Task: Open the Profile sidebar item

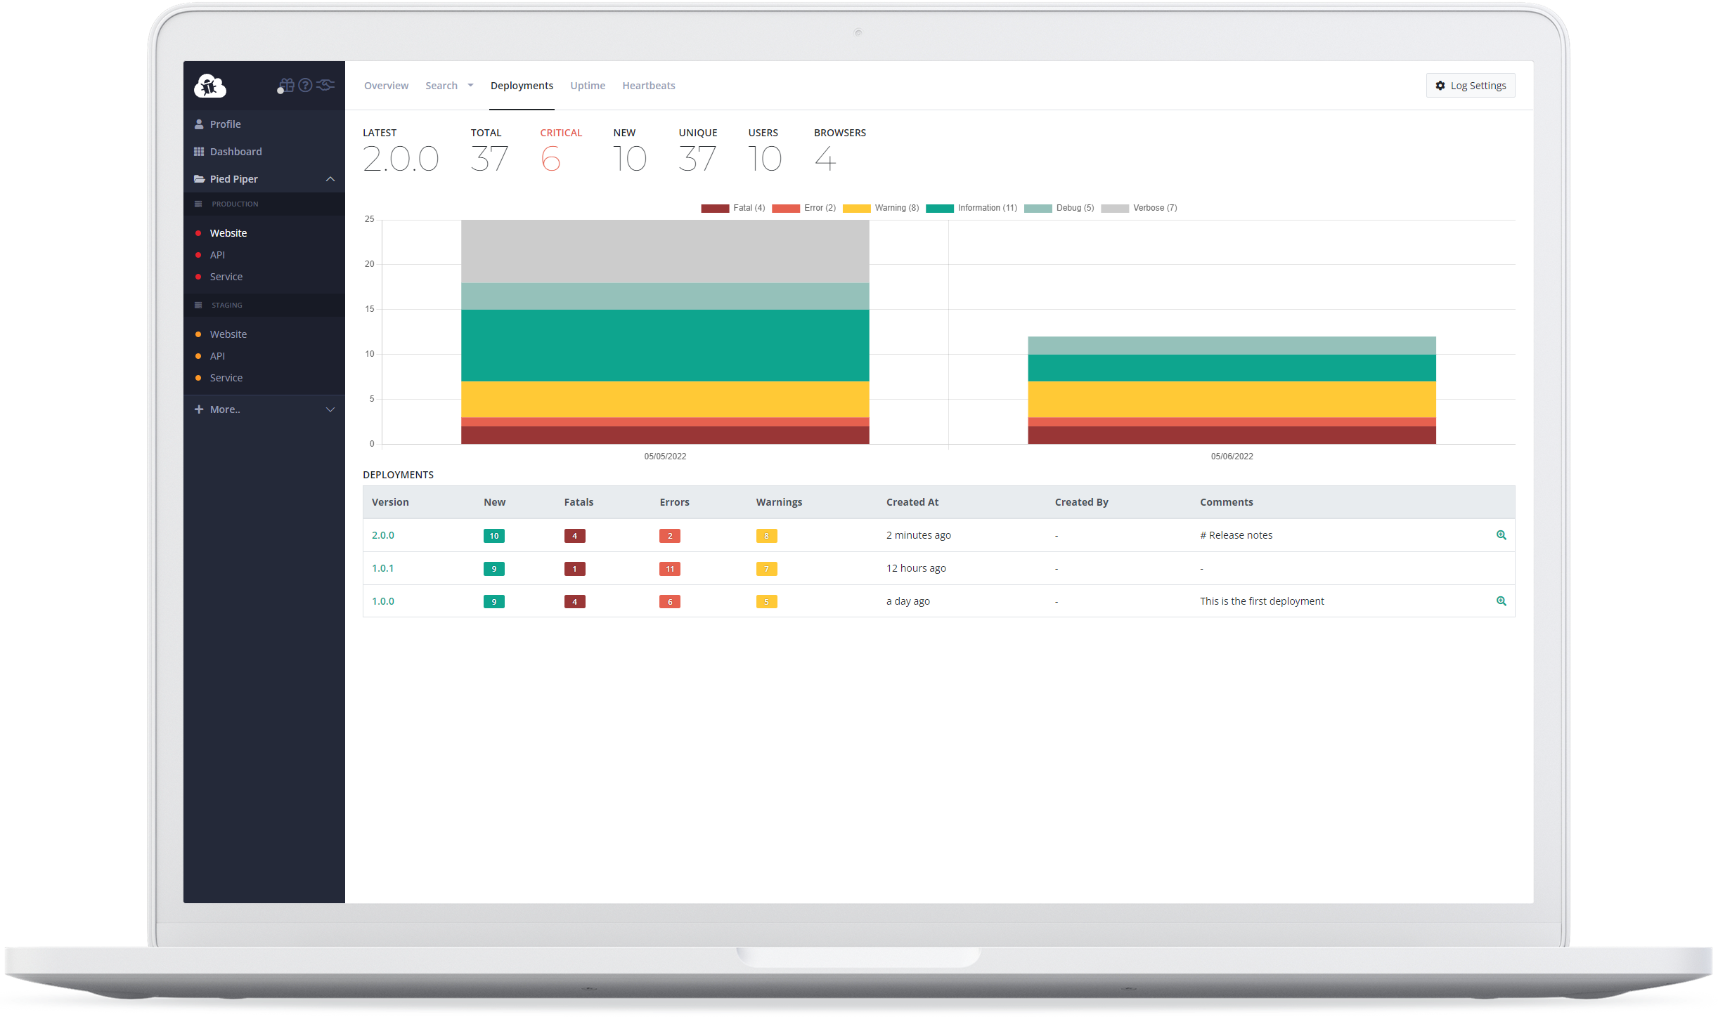Action: click(x=225, y=124)
